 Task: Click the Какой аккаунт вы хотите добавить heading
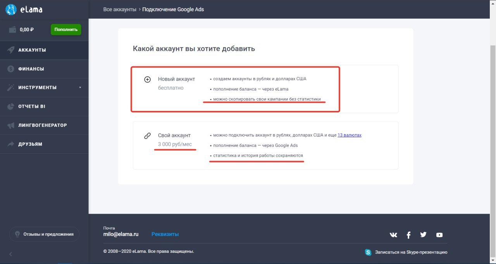point(194,49)
